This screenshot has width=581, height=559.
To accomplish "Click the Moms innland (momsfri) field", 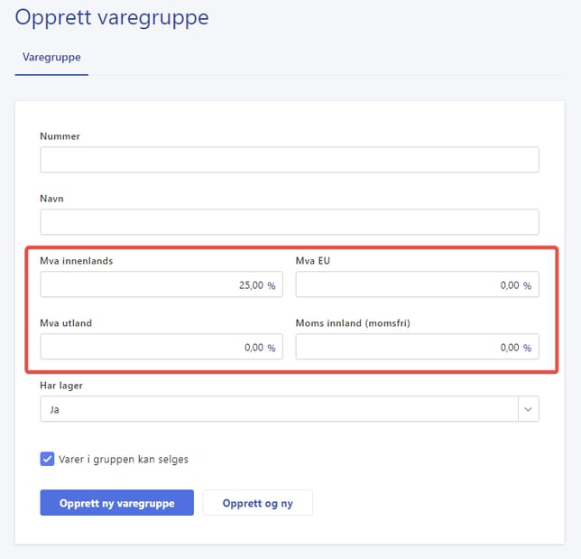I will click(406, 347).
